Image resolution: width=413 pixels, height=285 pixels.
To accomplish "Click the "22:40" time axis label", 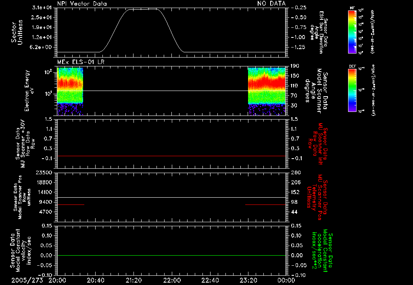I will point(210,280).
